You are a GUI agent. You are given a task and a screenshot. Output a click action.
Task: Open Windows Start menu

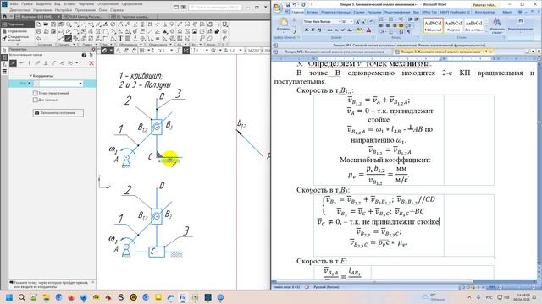coord(9,296)
